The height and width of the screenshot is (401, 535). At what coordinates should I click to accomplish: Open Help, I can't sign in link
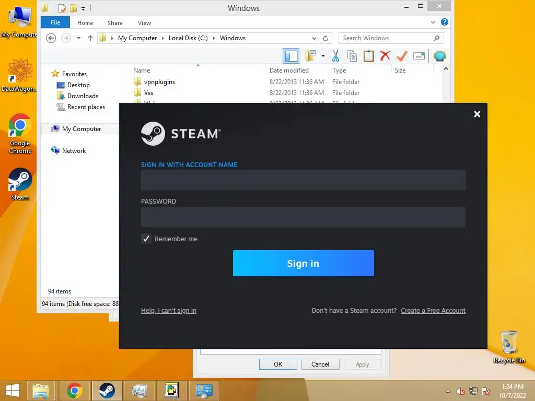[169, 310]
